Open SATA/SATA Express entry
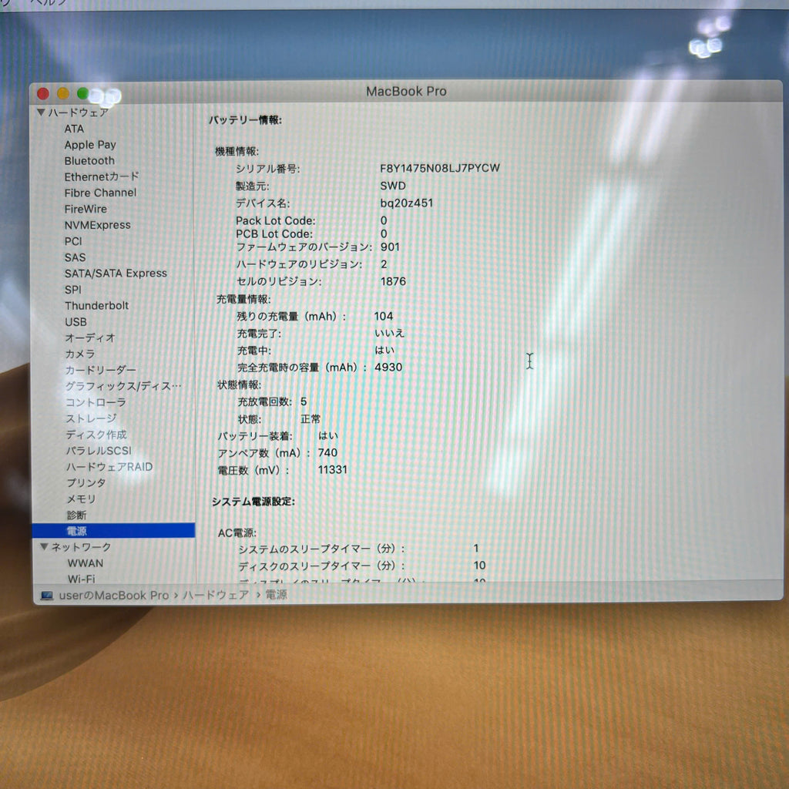 click(116, 274)
